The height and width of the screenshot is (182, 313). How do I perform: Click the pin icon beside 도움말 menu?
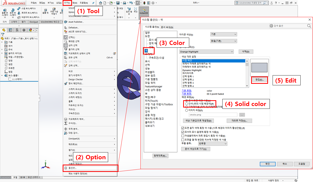coord(93,3)
